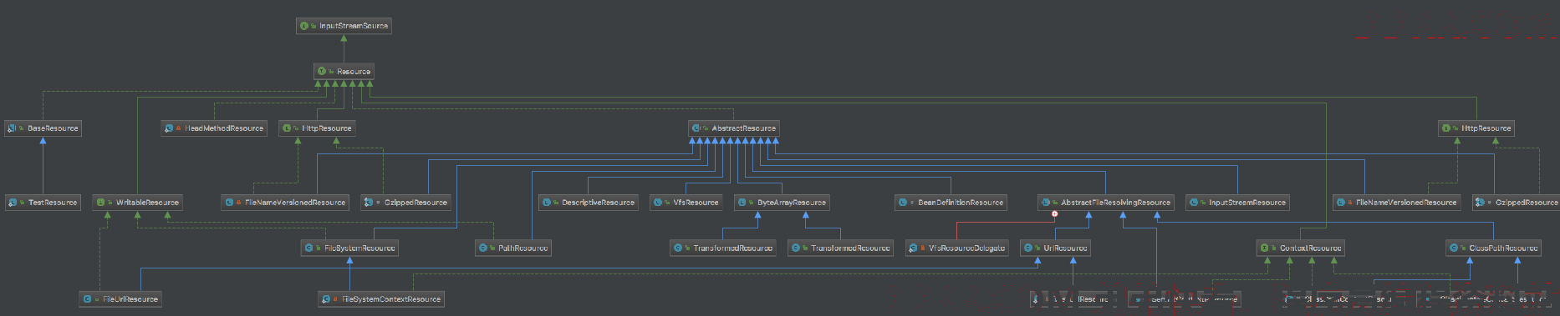Click the class icon of HeadMethodResource
The width and height of the screenshot is (1560, 316).
click(169, 128)
